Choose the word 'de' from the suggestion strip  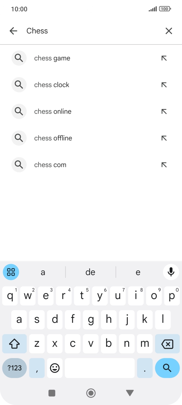point(90,272)
